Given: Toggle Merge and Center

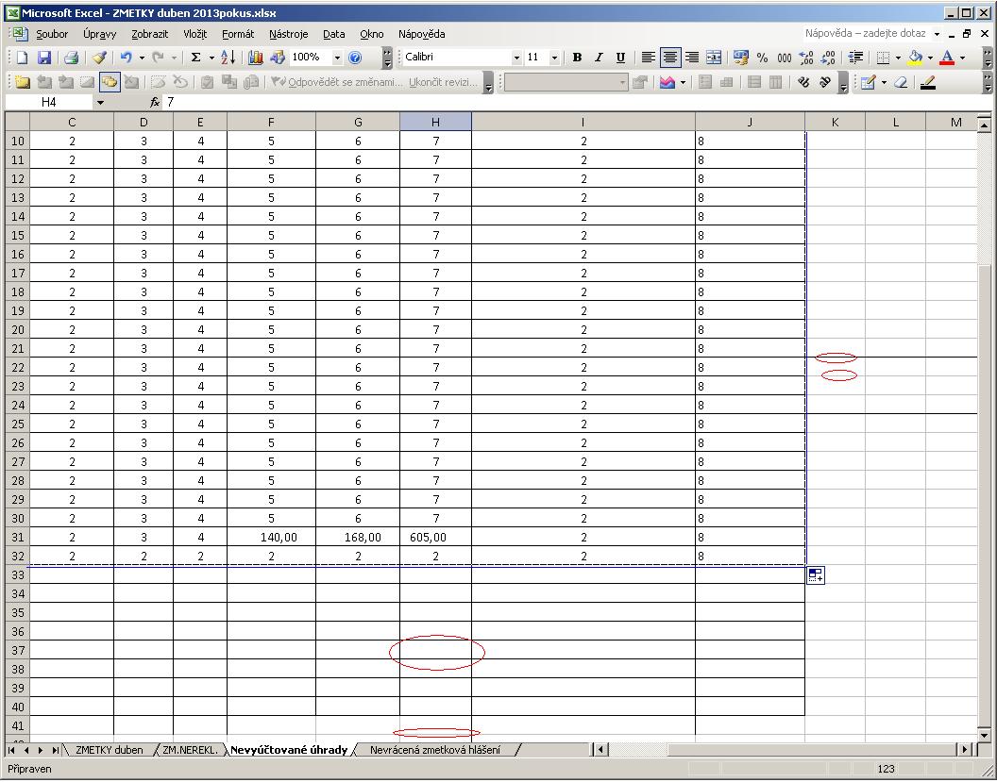Looking at the screenshot, I should [714, 58].
